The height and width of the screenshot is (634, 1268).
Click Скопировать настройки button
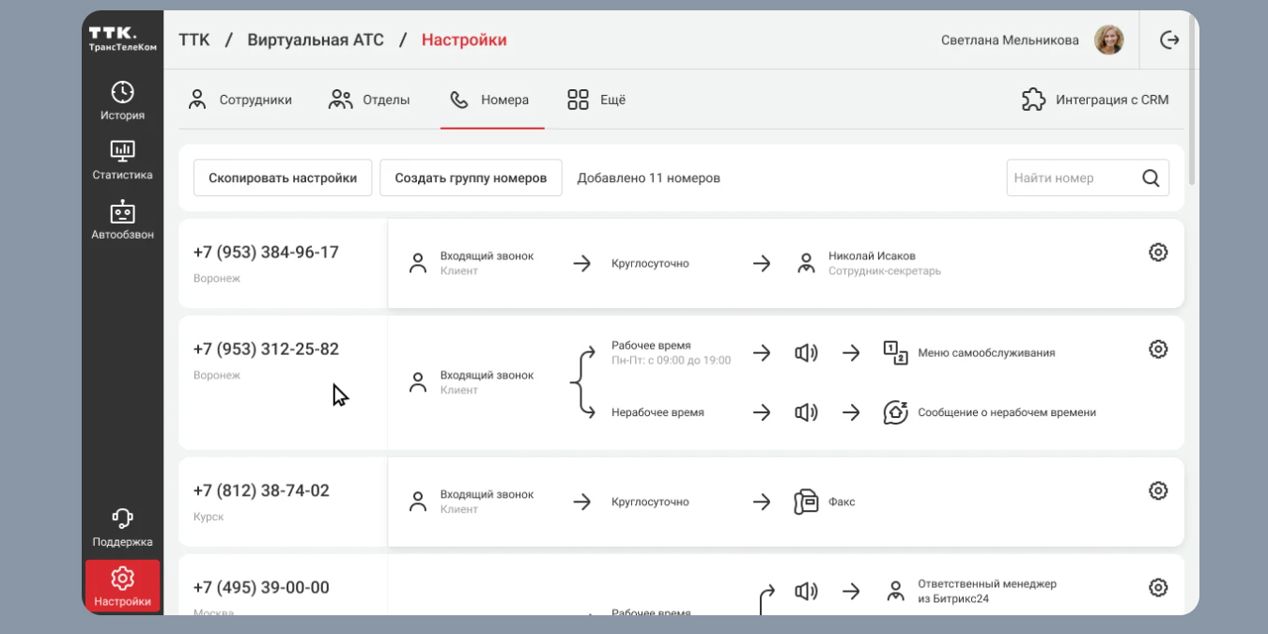283,178
